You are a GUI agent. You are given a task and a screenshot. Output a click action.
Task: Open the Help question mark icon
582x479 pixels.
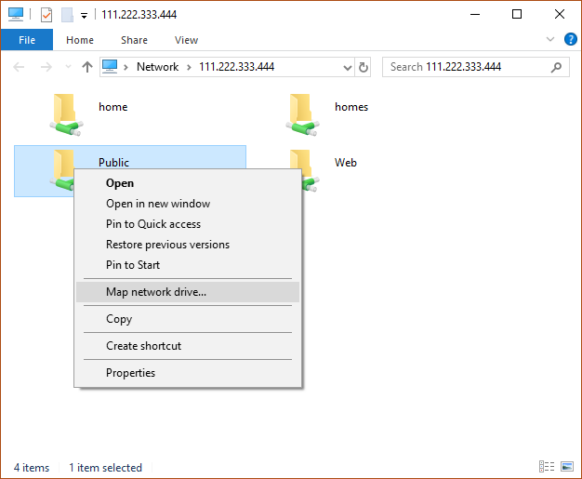pyautogui.click(x=570, y=39)
